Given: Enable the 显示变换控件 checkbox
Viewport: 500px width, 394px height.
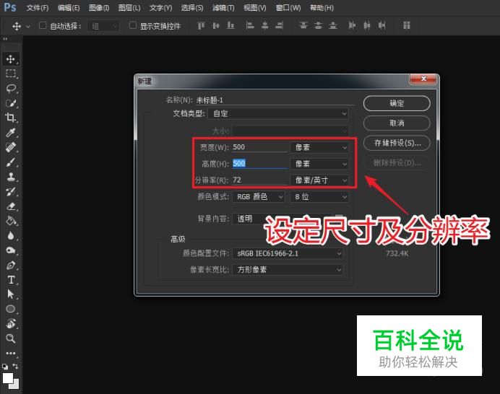Looking at the screenshot, I should [133, 25].
